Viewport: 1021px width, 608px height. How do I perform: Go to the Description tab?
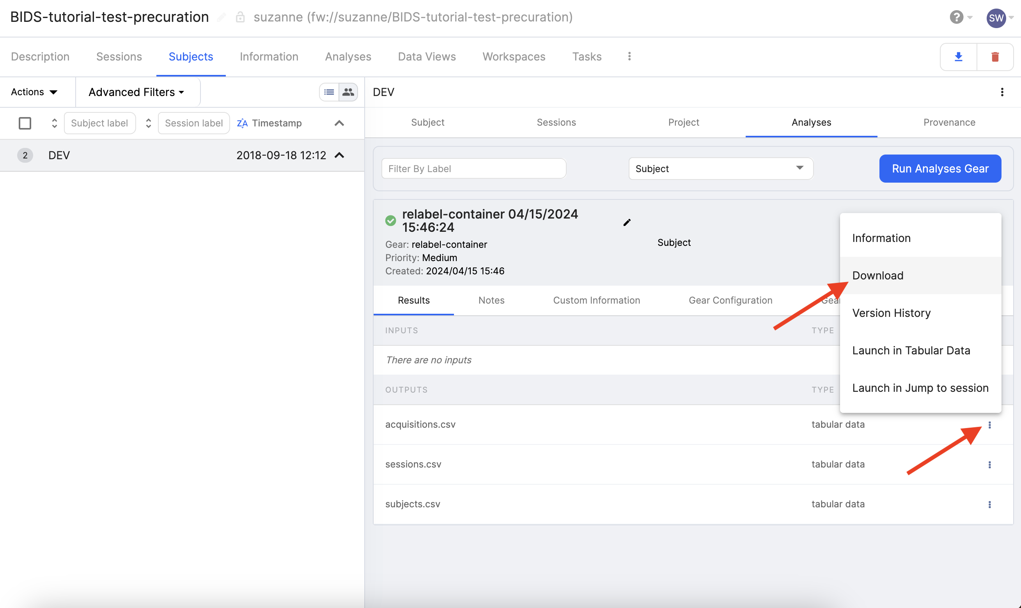point(40,57)
